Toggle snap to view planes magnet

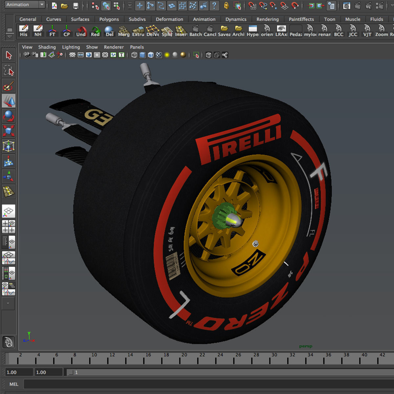284,6
